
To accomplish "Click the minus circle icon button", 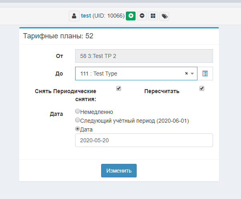I will point(142,16).
